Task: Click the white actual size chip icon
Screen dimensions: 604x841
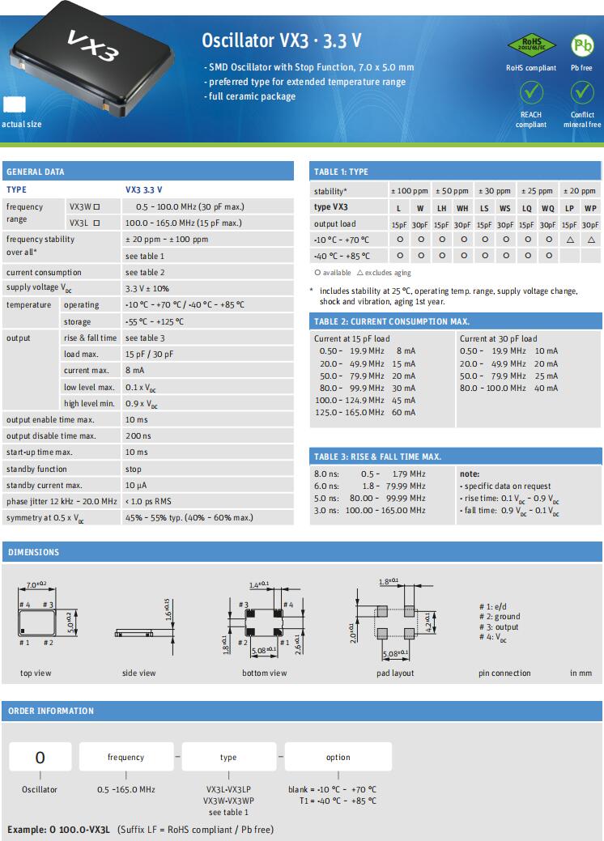Action: pyautogui.click(x=14, y=105)
